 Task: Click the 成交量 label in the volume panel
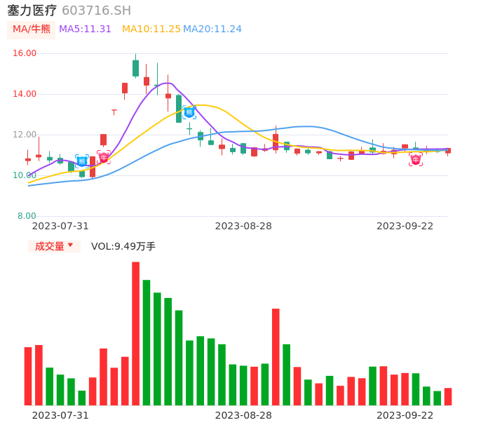(49, 246)
